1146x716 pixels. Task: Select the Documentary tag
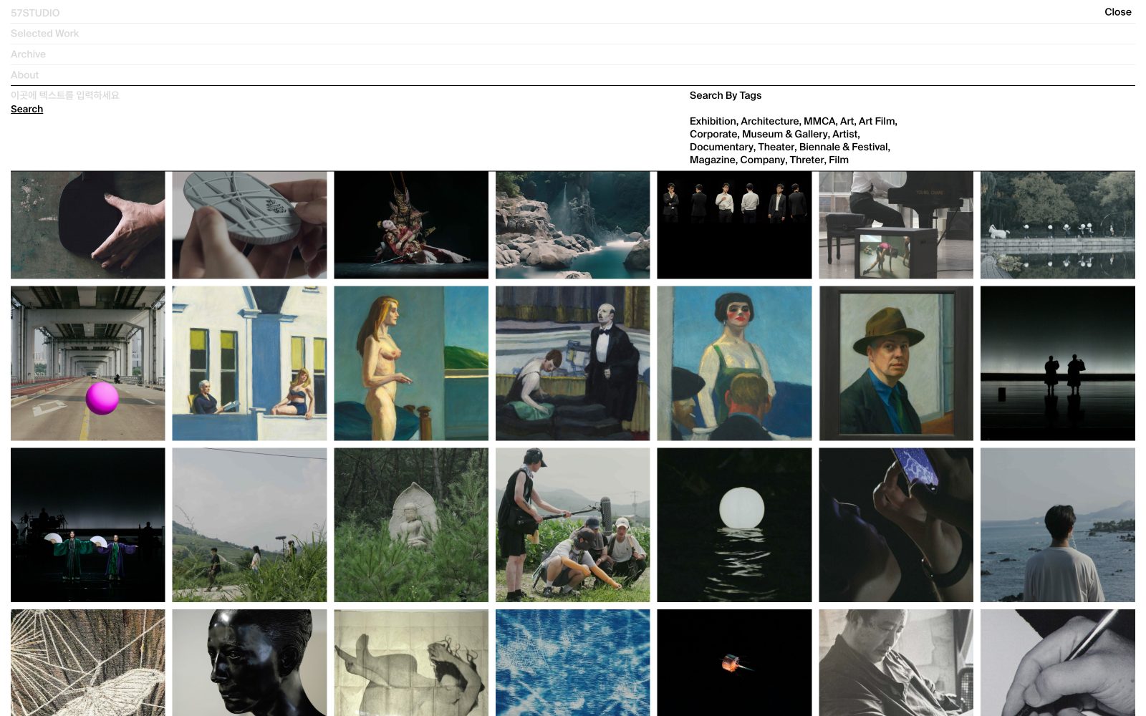point(721,147)
